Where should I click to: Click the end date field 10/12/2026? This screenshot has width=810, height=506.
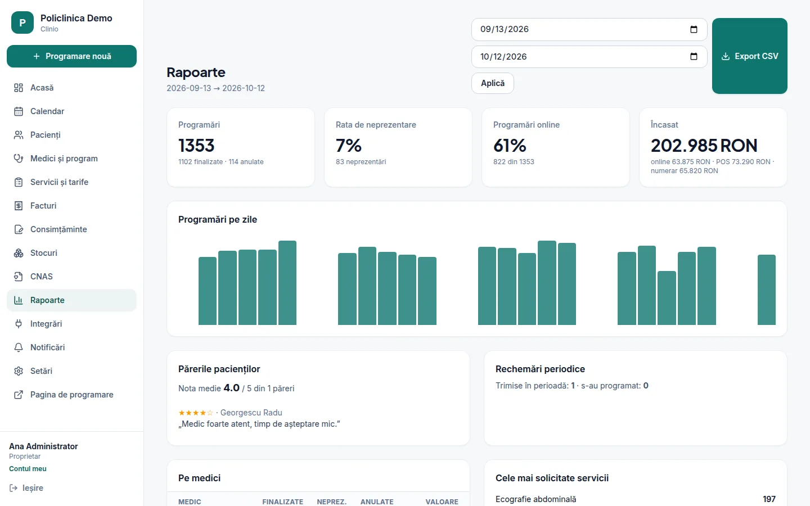click(x=589, y=57)
